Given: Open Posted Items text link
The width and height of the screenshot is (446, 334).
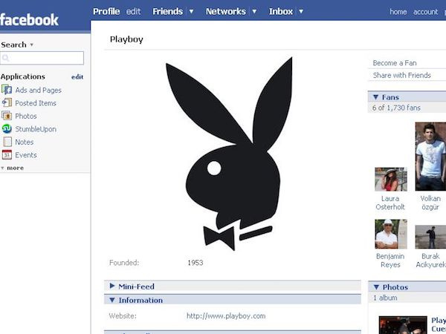Looking at the screenshot, I should coord(36,103).
